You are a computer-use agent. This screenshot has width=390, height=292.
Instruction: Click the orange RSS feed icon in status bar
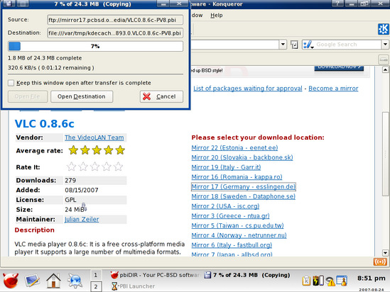point(380,262)
